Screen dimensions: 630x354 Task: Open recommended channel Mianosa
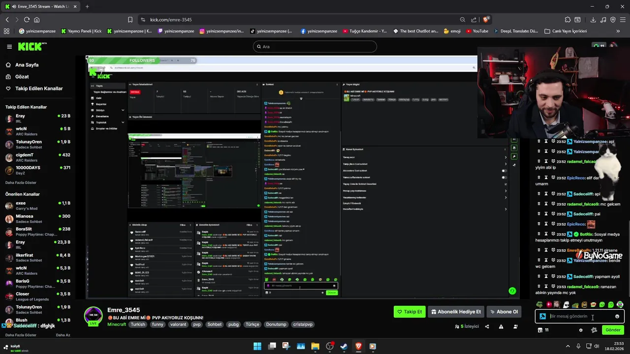click(x=37, y=219)
